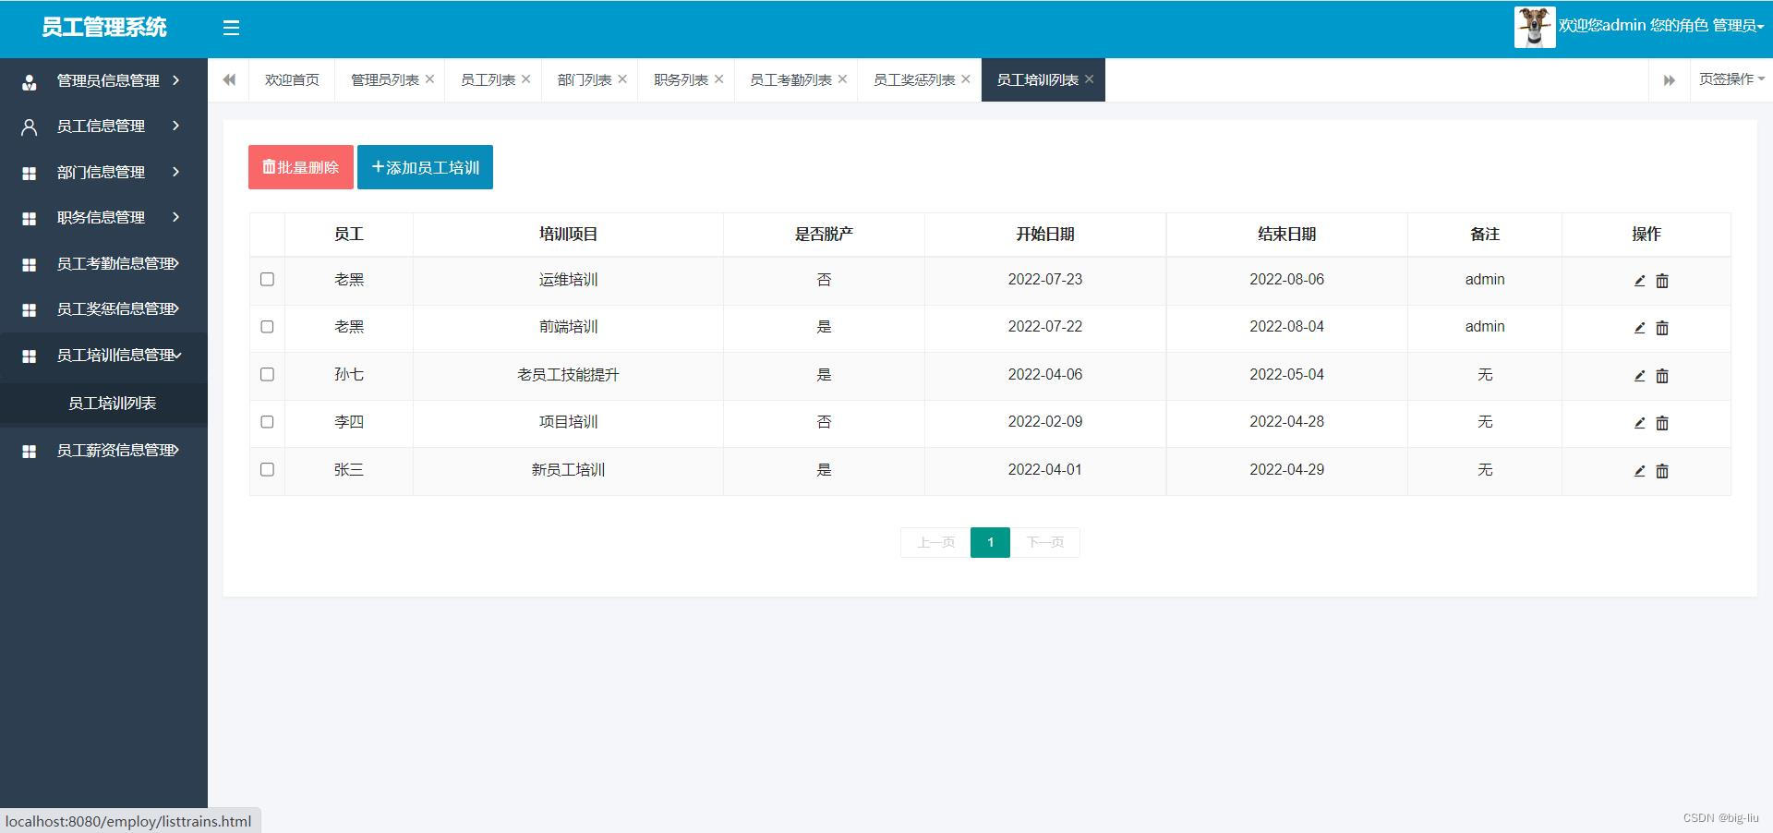The image size is (1773, 833).
Task: Click edit pencil icon for 运维培训 row
Action: 1639,281
